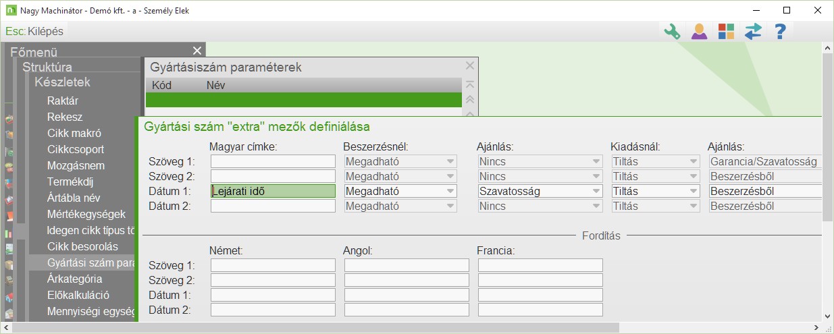Click Dátum 1 Angol translation field
Screen dimensions: 834x334
click(x=407, y=295)
